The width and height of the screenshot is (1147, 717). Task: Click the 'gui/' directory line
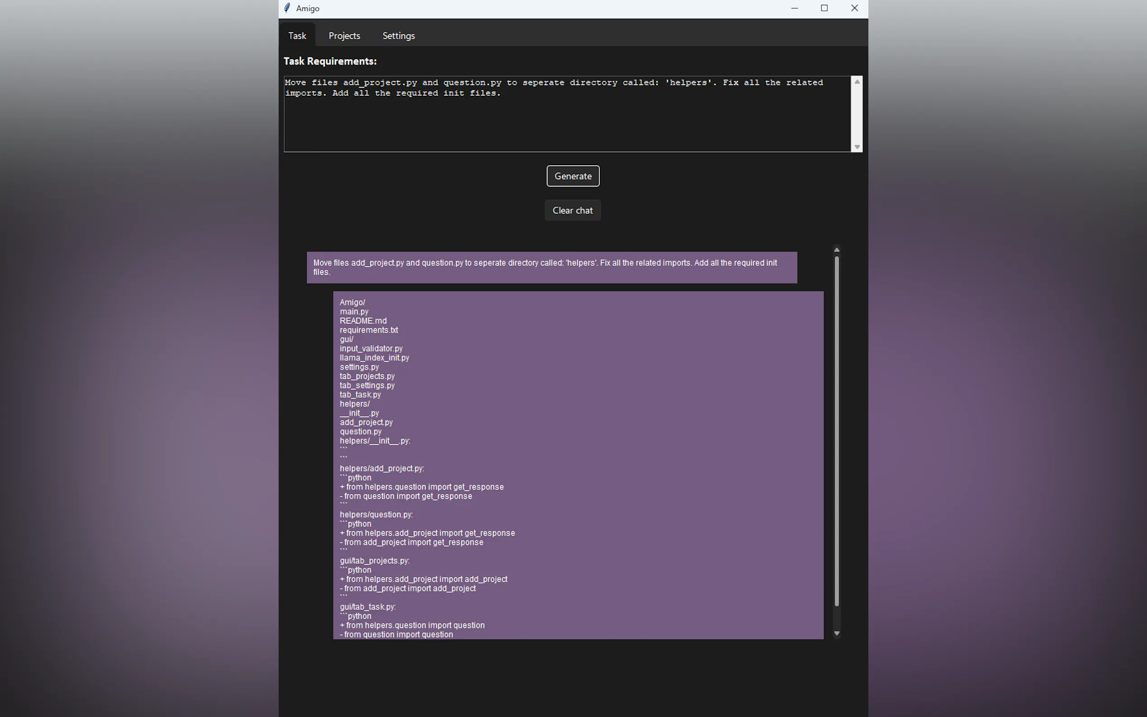346,339
